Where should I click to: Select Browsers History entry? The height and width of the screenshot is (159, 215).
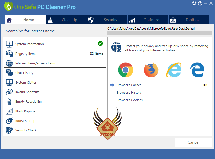[129, 93]
